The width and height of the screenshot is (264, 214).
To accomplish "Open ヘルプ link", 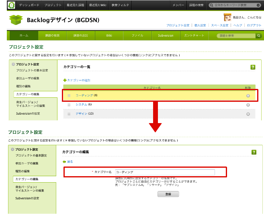I will click(x=237, y=25).
